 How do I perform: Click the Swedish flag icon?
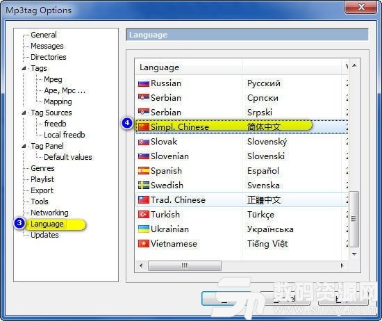coord(144,186)
